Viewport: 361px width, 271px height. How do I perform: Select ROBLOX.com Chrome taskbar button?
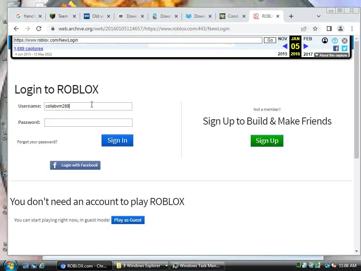(x=85, y=266)
